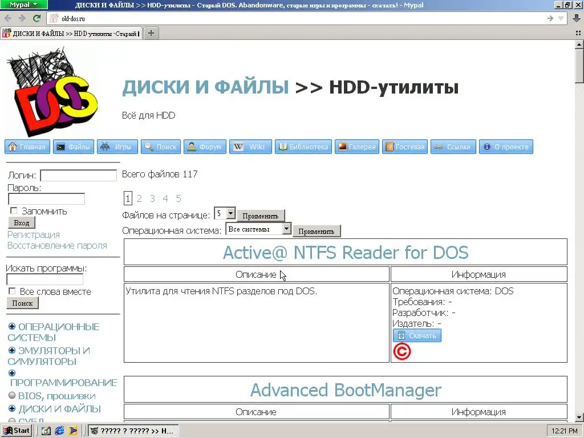The height and width of the screenshot is (438, 584).
Task: Open the Библиотека nav button
Action: 303,147
